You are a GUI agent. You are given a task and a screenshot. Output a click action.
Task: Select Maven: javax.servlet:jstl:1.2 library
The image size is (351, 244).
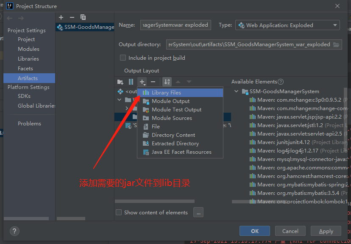coord(298,125)
